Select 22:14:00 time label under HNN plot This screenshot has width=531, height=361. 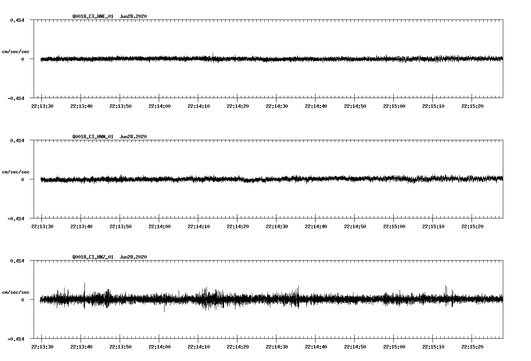click(160, 227)
